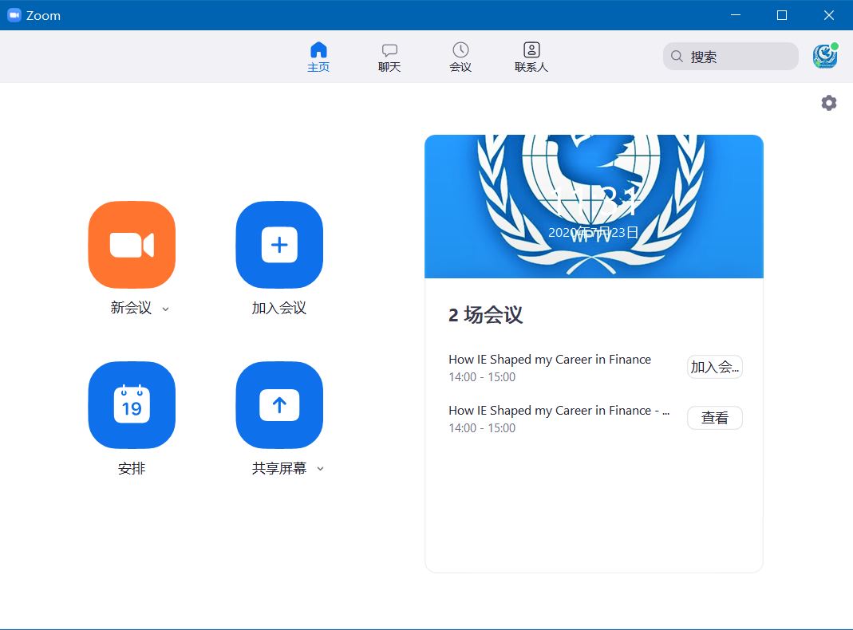Click the 共享屏幕 label text
853x630 pixels.
pos(279,468)
